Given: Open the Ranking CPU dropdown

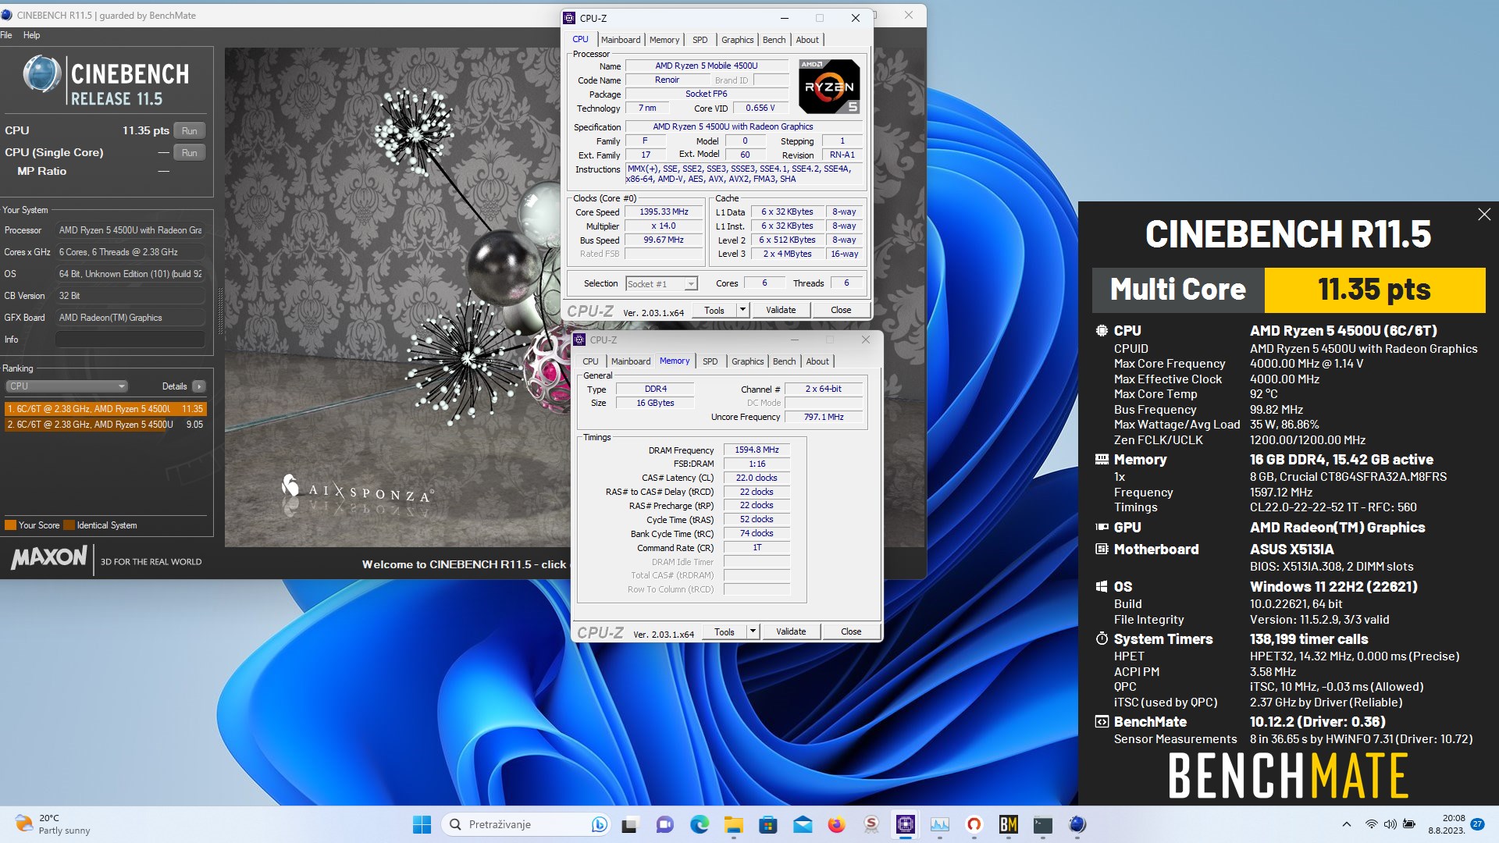Looking at the screenshot, I should 66,386.
